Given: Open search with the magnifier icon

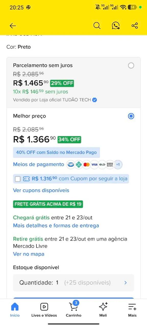Looking at the screenshot, I should pyautogui.click(x=97, y=26).
